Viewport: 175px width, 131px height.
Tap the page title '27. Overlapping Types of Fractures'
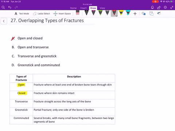(x=47, y=20)
